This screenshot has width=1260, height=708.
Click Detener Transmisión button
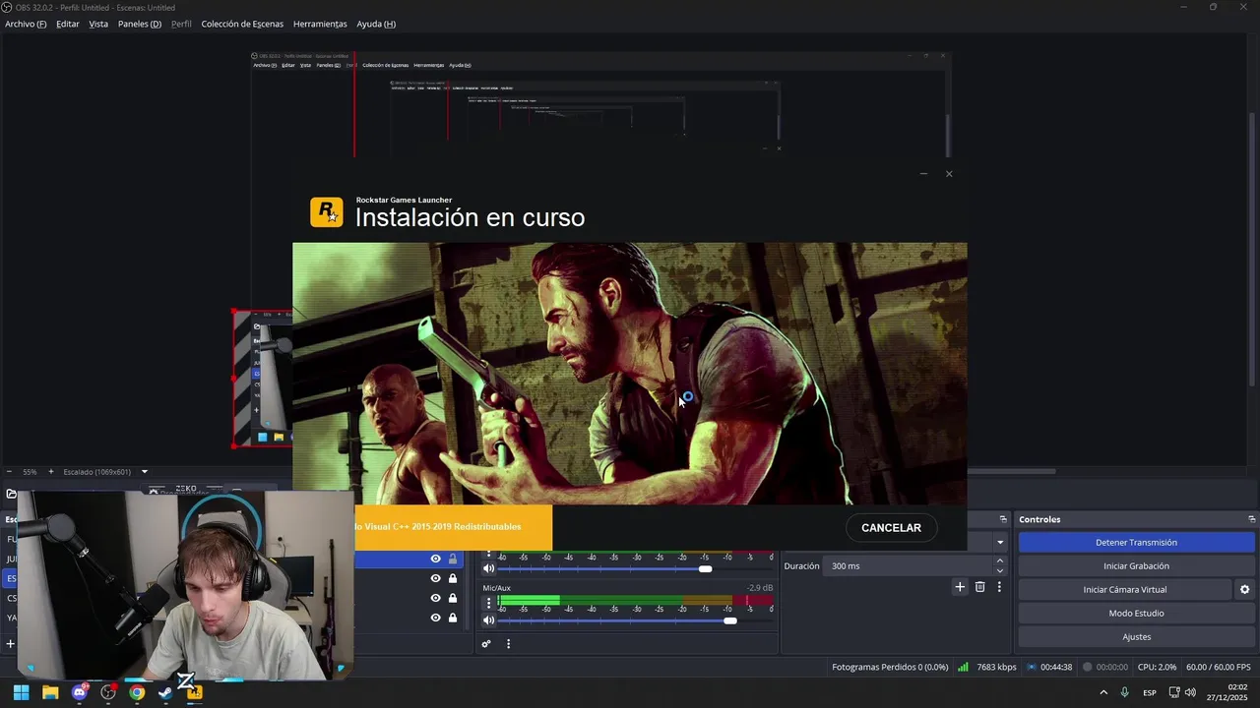point(1136,542)
